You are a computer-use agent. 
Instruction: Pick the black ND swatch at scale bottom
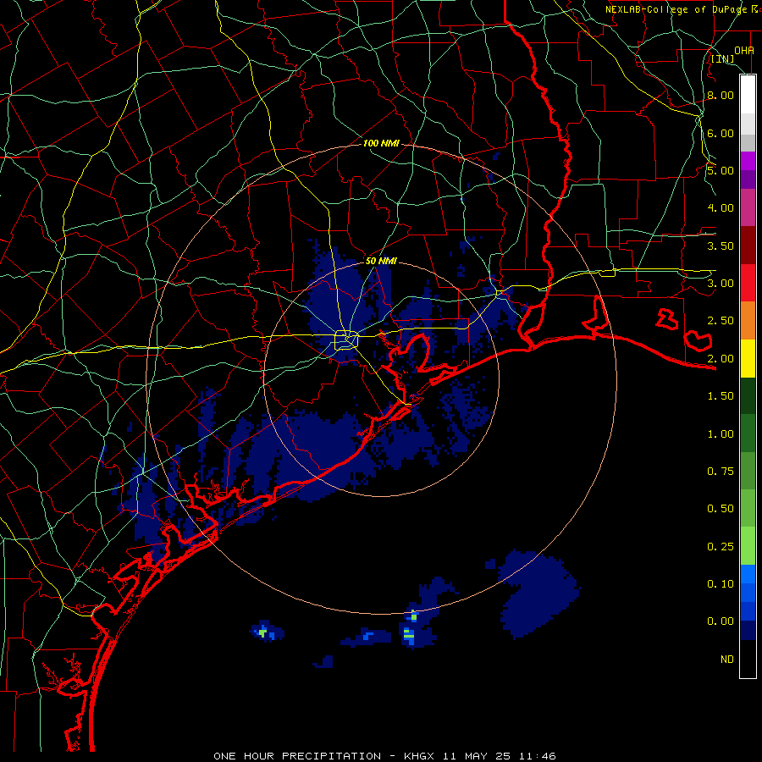tap(748, 659)
